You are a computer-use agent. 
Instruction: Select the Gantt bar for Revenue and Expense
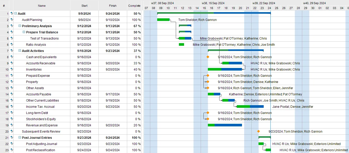pos(224,125)
